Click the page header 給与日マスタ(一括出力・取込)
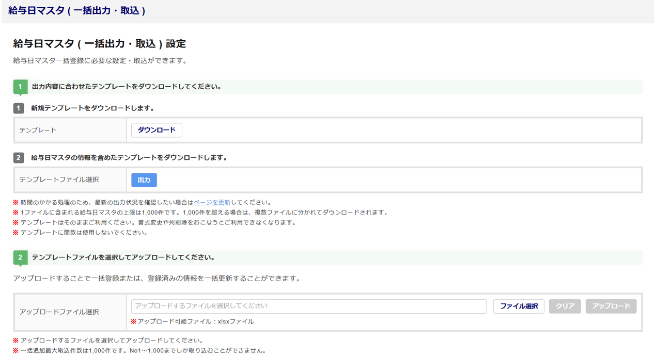 pyautogui.click(x=77, y=11)
